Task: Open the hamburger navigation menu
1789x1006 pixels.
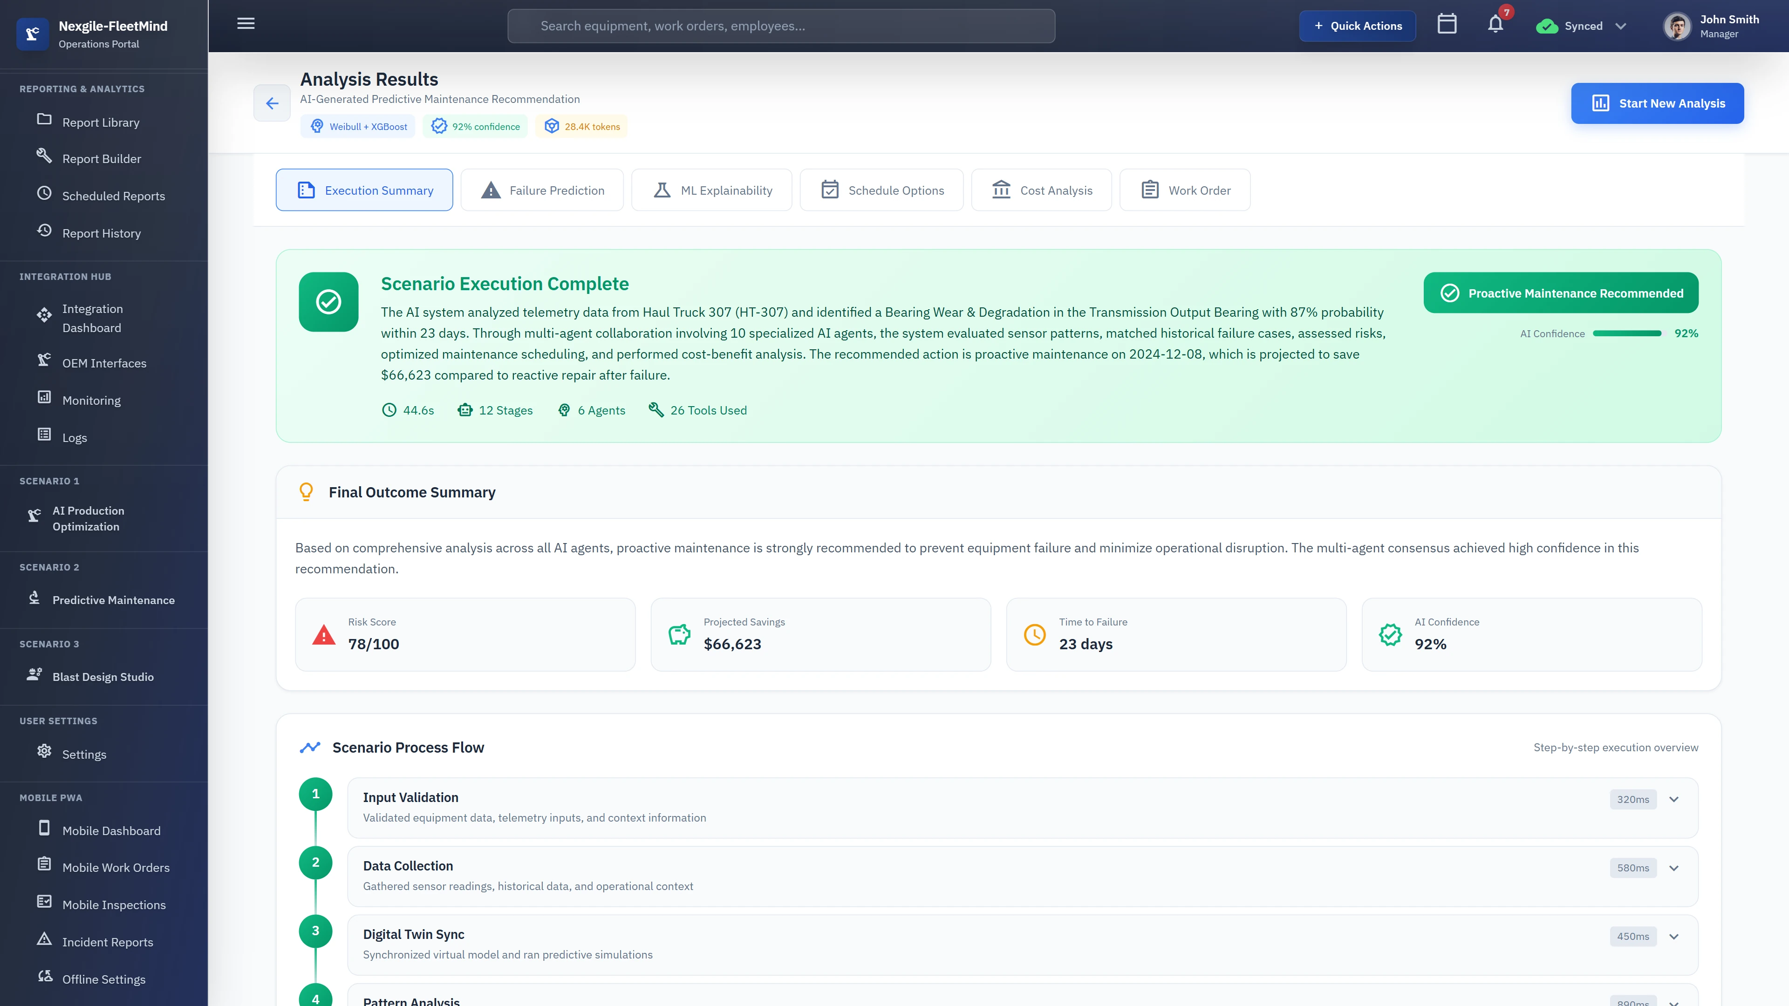Action: [x=245, y=23]
